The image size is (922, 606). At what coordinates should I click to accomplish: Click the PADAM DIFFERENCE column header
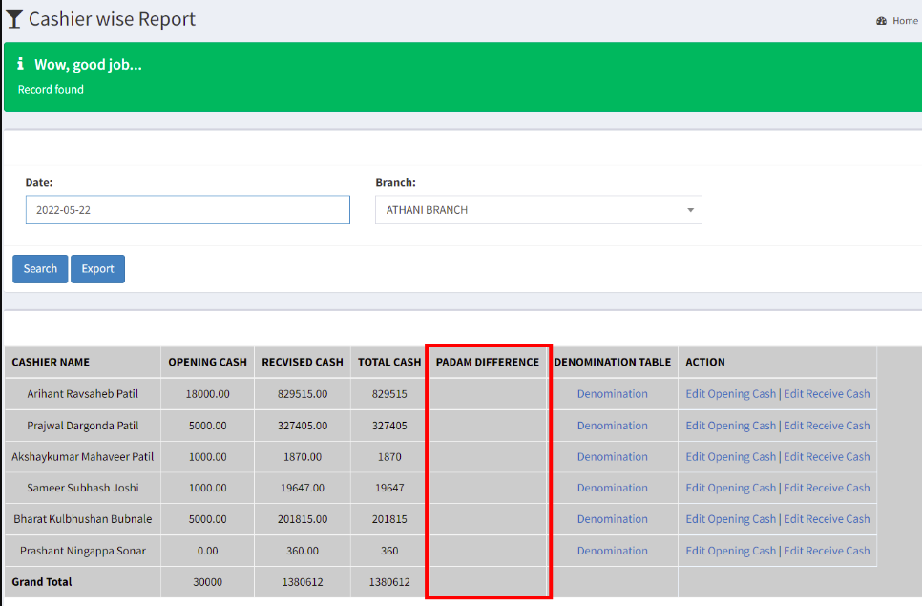pos(488,362)
